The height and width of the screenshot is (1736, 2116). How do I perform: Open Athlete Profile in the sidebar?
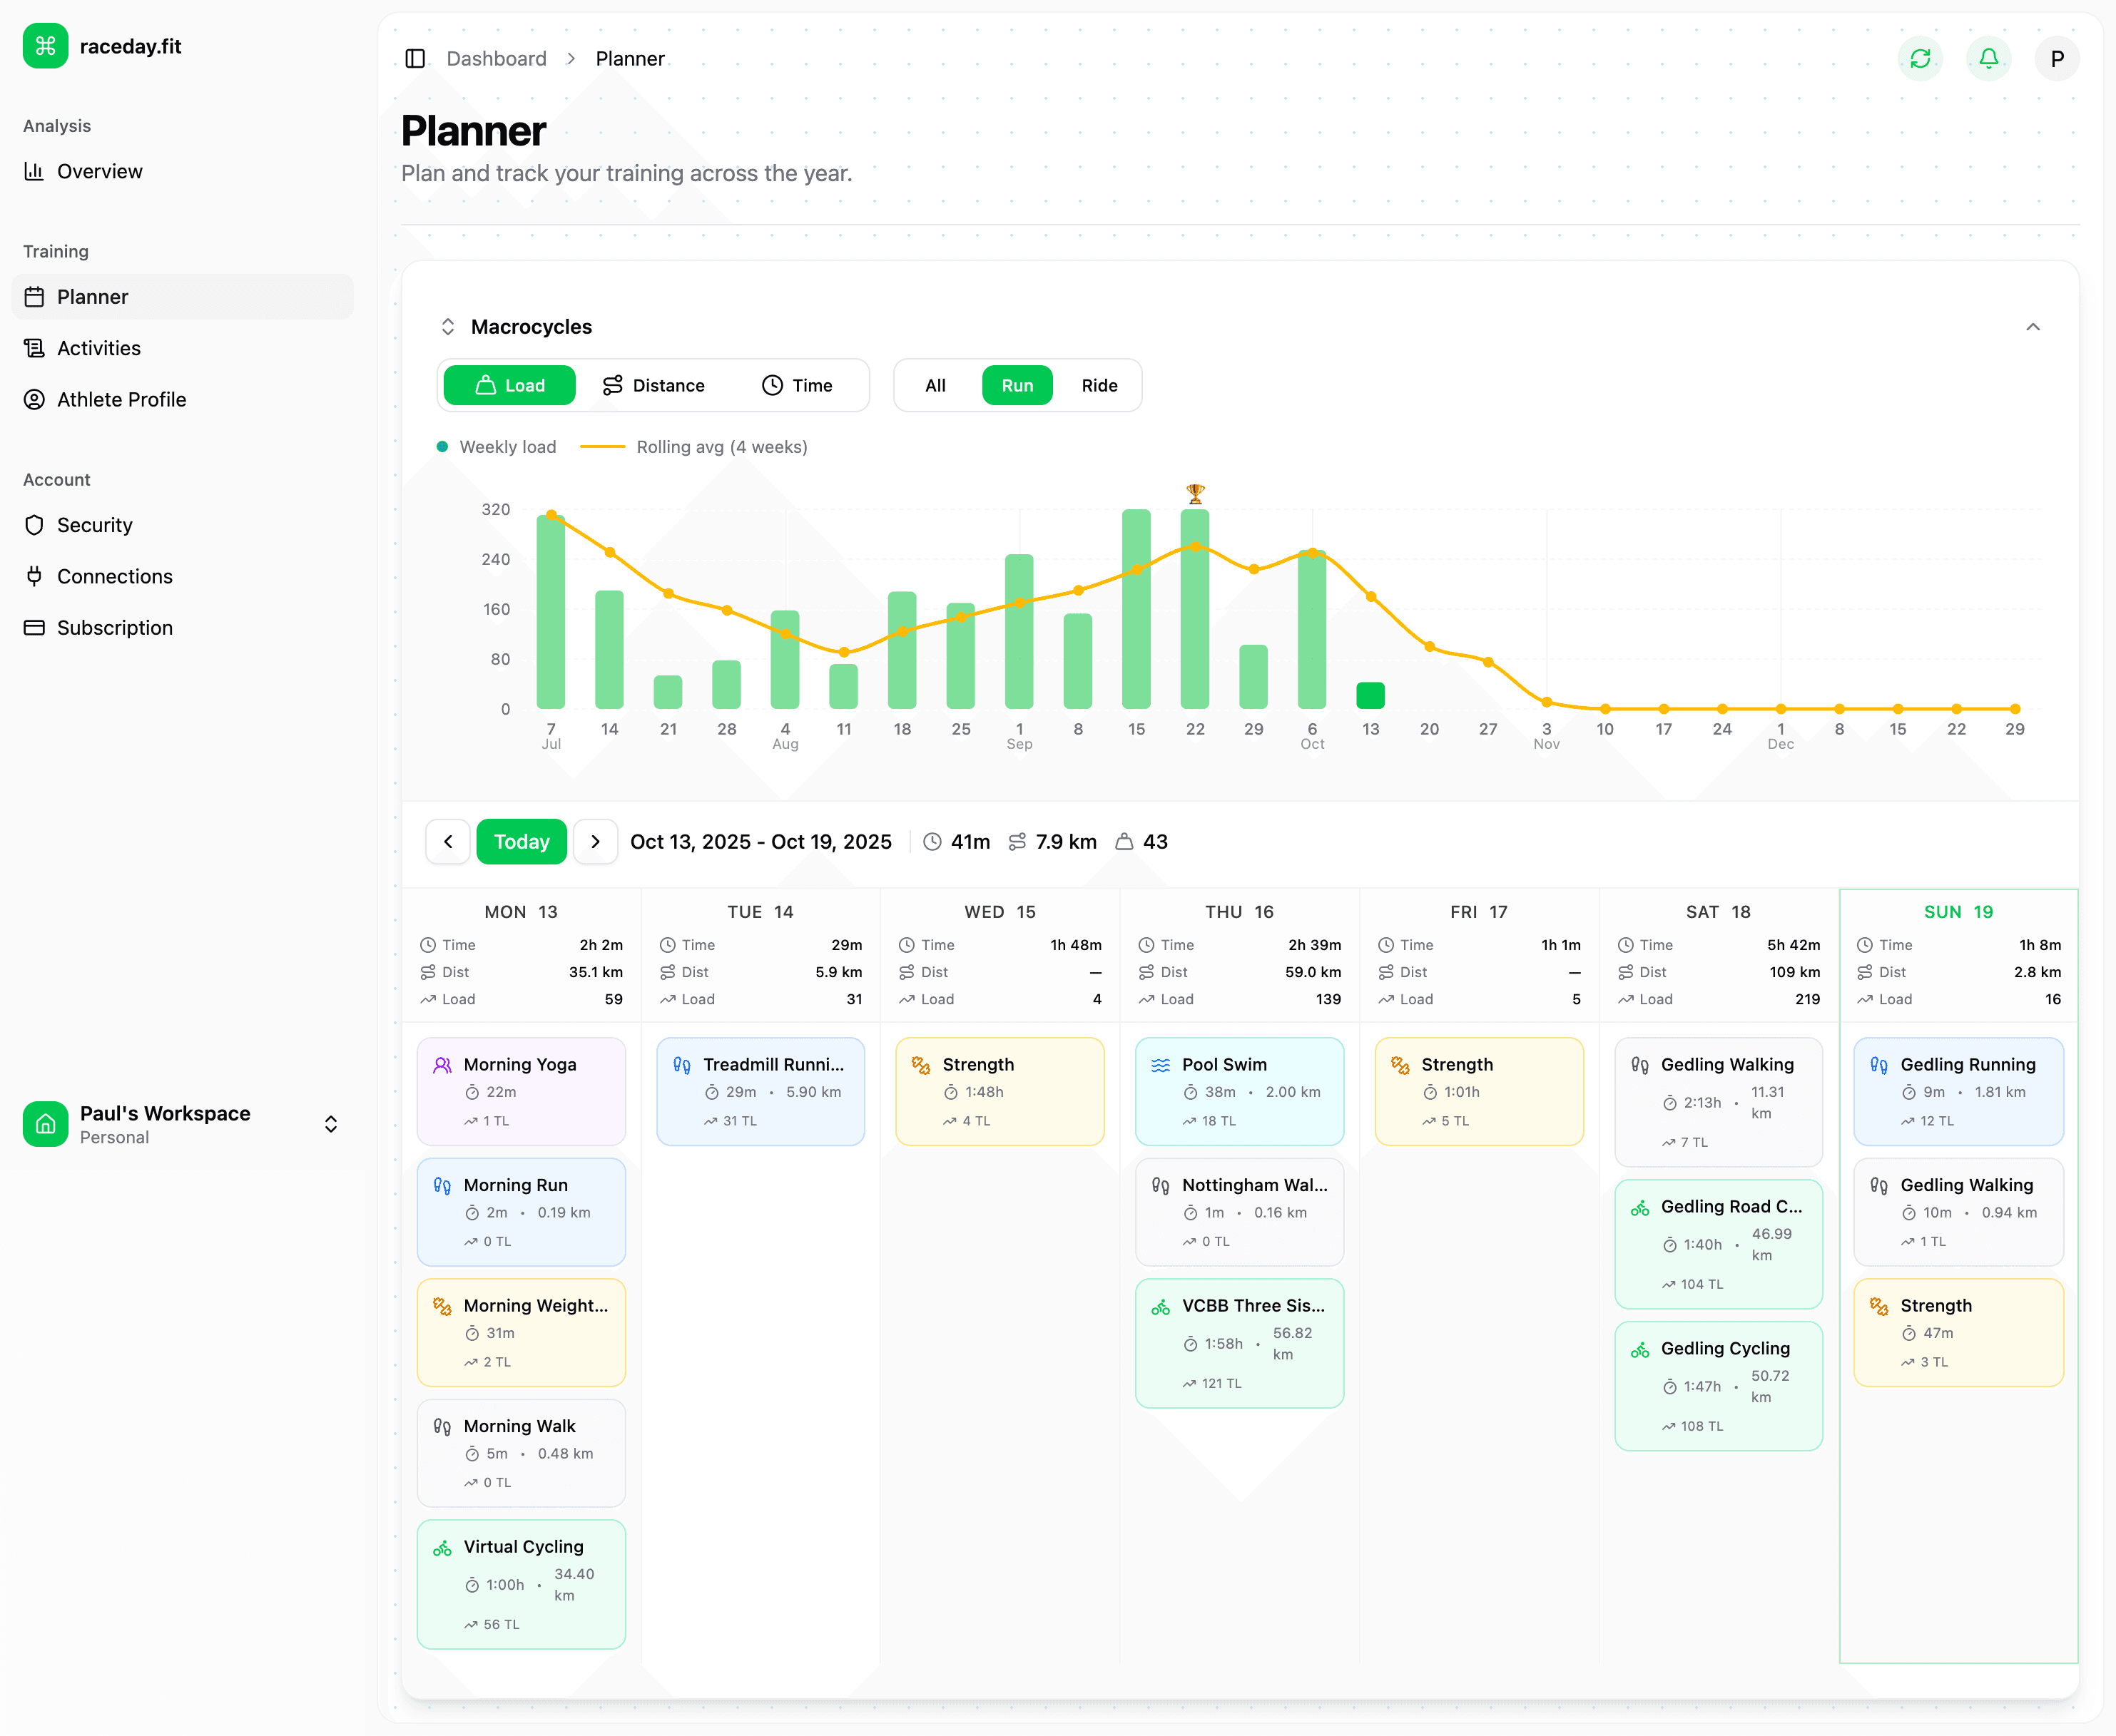tap(121, 400)
